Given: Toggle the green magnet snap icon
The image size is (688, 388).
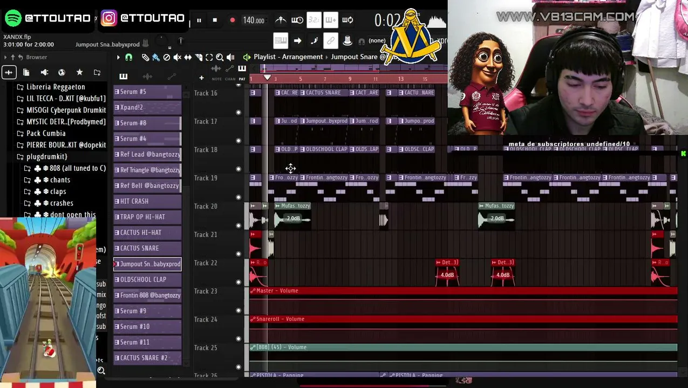Looking at the screenshot, I should pos(128,57).
